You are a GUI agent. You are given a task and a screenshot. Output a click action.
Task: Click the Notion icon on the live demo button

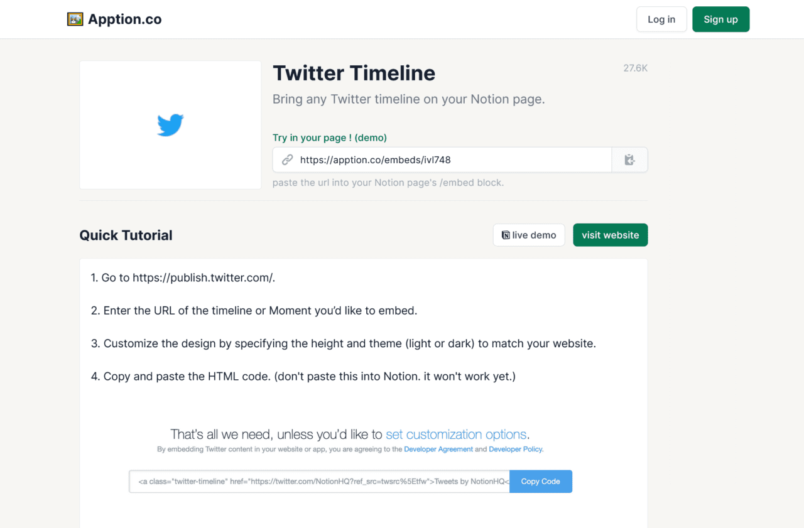pos(505,235)
